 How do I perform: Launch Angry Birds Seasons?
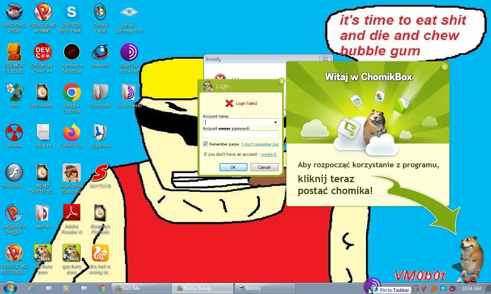point(72,179)
